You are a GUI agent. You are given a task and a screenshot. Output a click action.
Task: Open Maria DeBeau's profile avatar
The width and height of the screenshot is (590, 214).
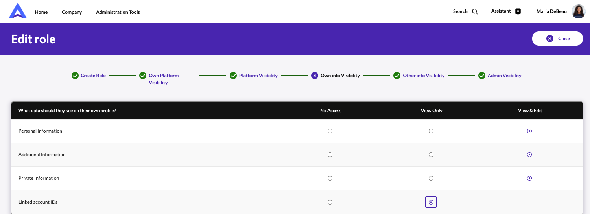click(579, 11)
